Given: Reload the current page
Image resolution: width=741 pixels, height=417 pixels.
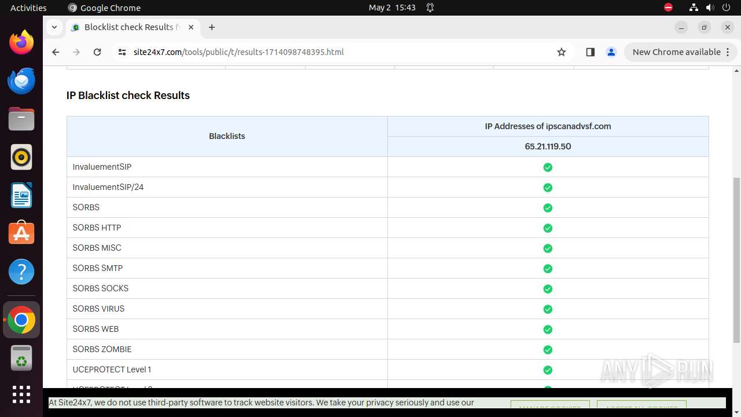Looking at the screenshot, I should point(97,52).
